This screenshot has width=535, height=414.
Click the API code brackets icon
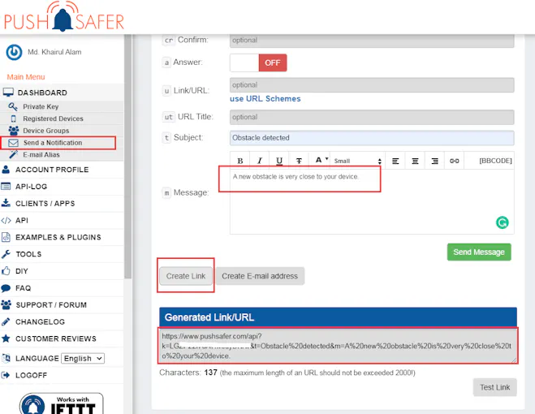(x=6, y=221)
